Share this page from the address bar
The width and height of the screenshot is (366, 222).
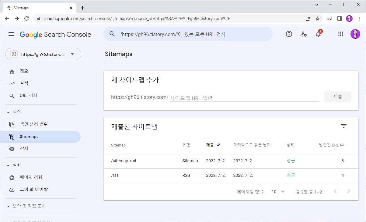click(x=308, y=18)
